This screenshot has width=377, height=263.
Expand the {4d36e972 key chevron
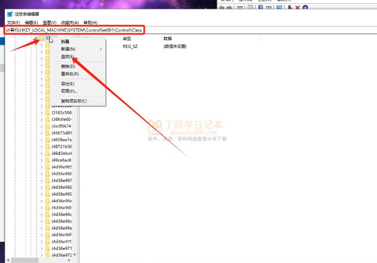click(x=42, y=255)
